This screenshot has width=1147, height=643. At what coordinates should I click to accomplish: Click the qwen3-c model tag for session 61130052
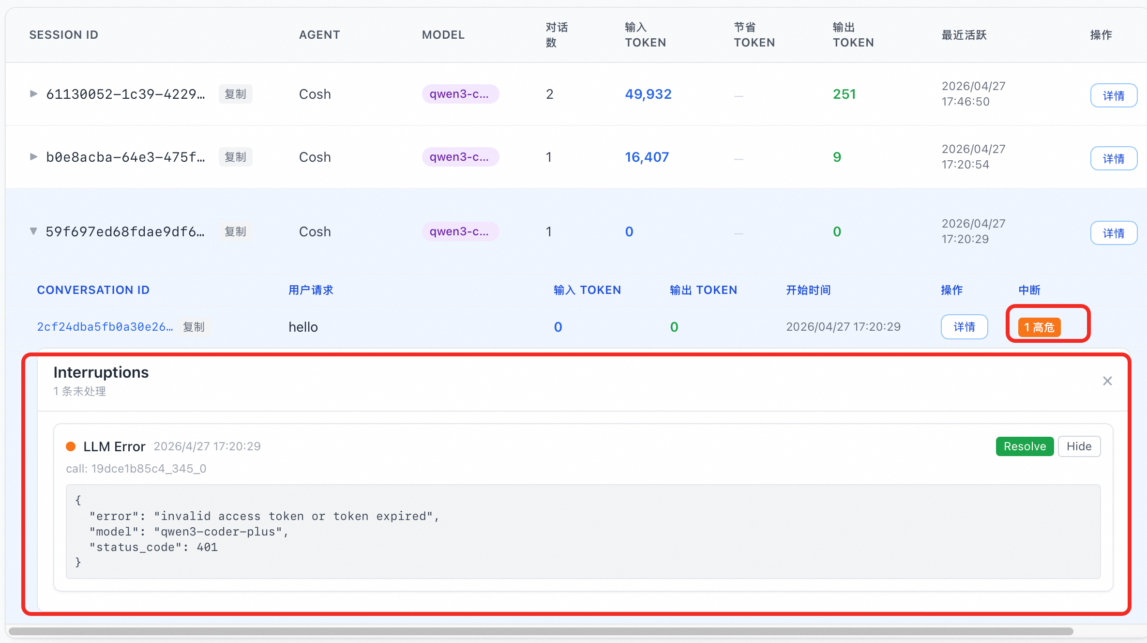click(x=460, y=94)
